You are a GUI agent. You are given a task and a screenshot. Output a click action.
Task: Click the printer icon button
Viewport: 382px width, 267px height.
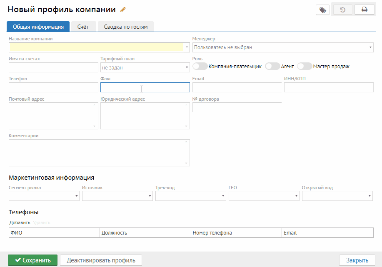[x=364, y=10]
